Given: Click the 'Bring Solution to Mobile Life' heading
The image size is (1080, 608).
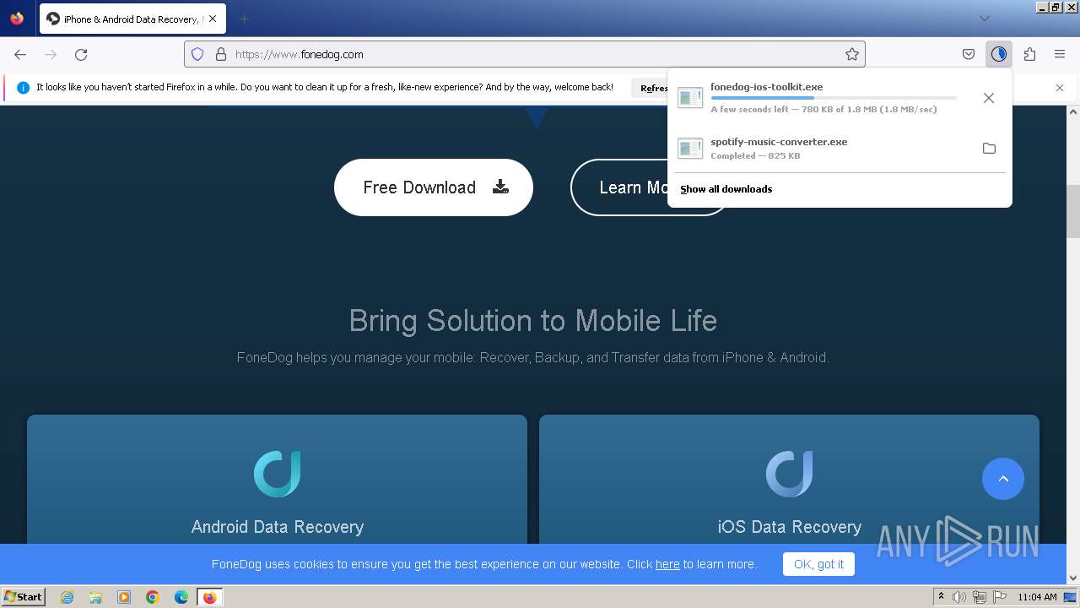Looking at the screenshot, I should coord(533,321).
